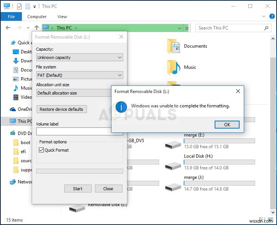This screenshot has width=277, height=225.
Task: Click the scroll down arrow of file pane
Action: (273, 212)
